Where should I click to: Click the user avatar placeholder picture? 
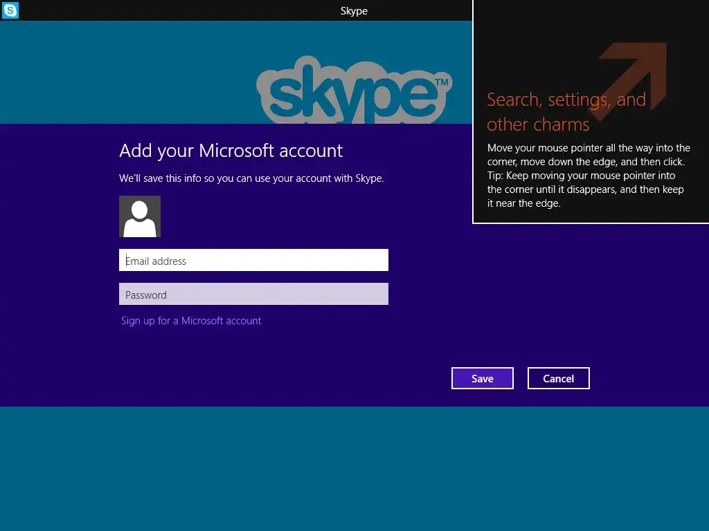(140, 216)
